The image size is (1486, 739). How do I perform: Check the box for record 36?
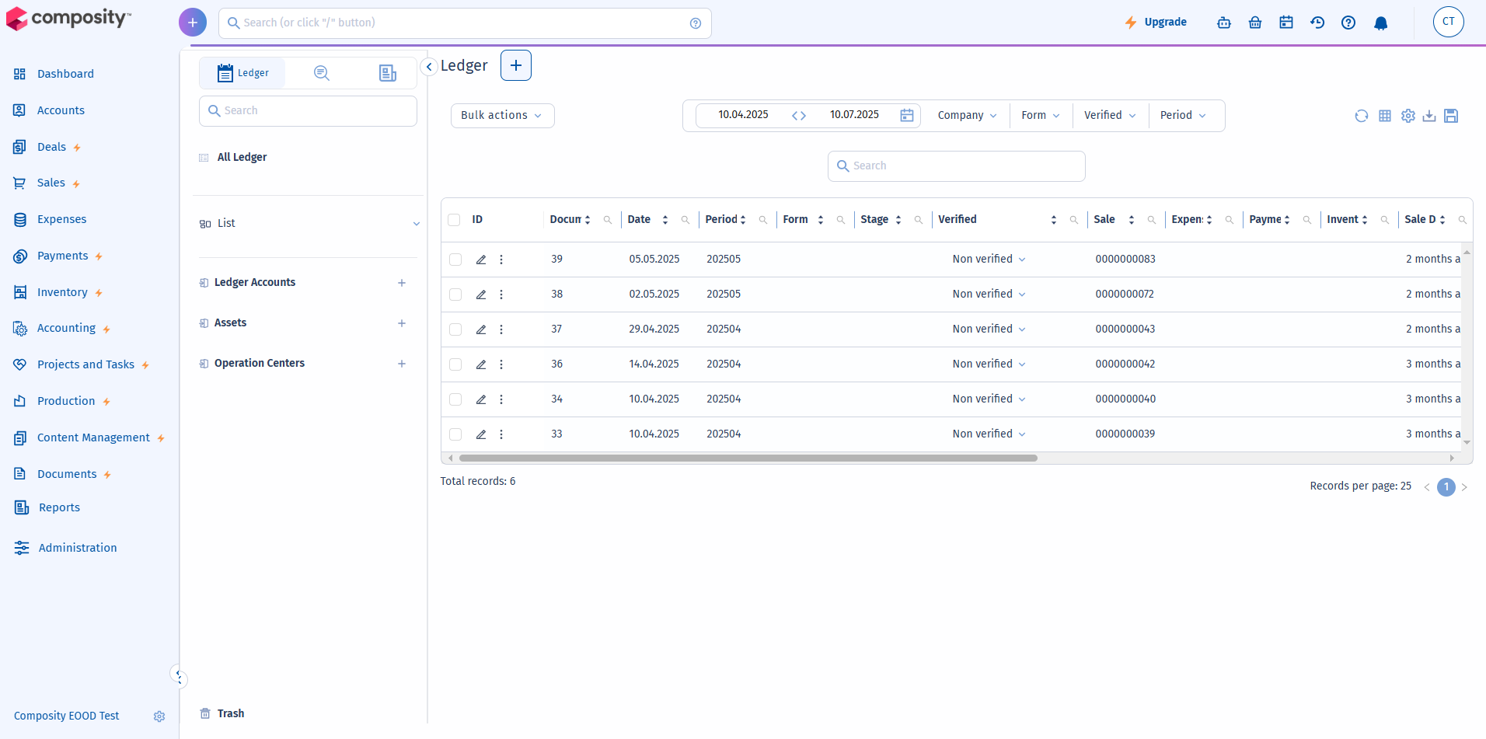[455, 364]
